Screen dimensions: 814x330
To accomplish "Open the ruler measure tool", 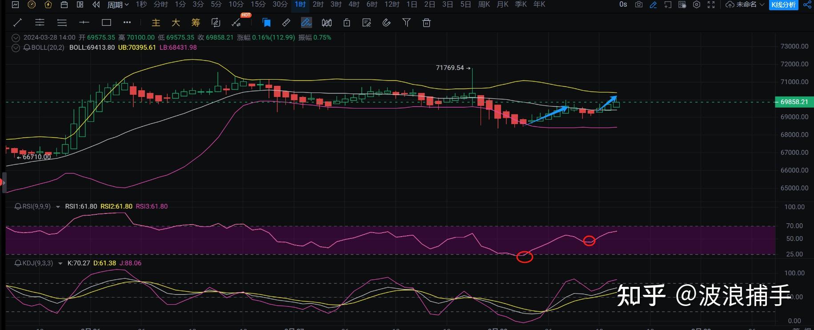I will pyautogui.click(x=287, y=23).
